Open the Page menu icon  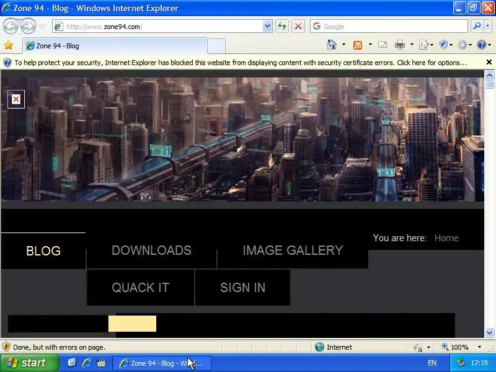(426, 45)
